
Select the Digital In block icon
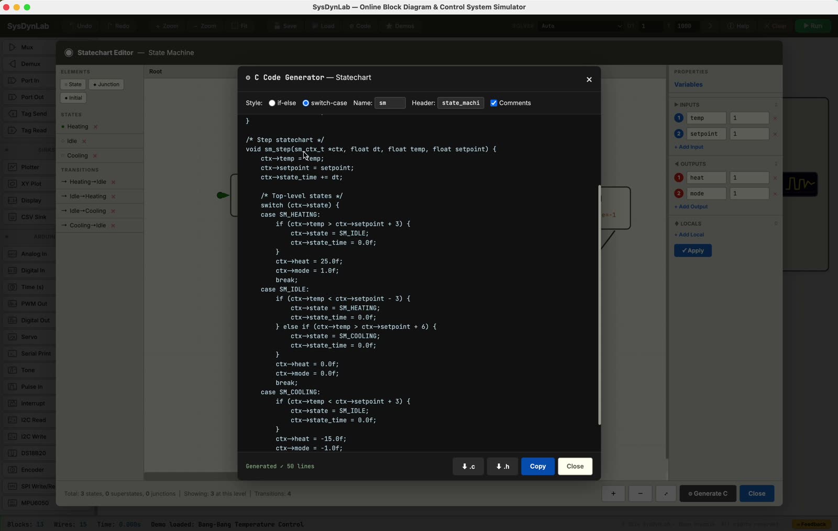click(12, 271)
